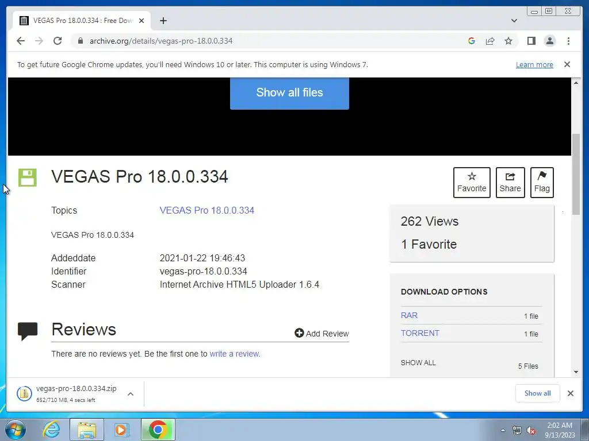Click the site lock icon in address bar
The width and height of the screenshot is (589, 441).
(x=81, y=41)
